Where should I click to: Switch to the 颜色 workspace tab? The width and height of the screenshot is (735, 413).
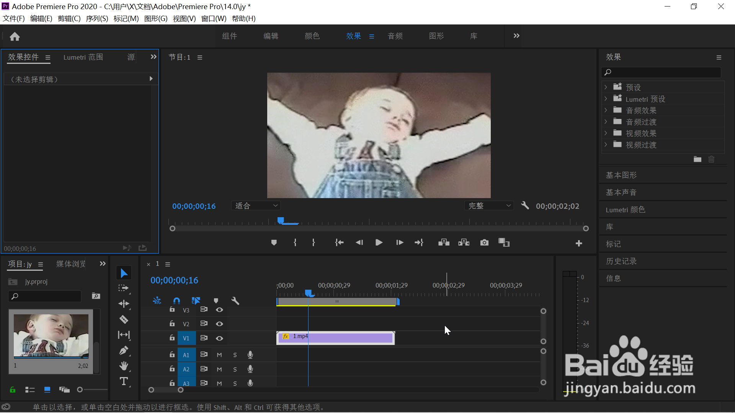(x=312, y=36)
